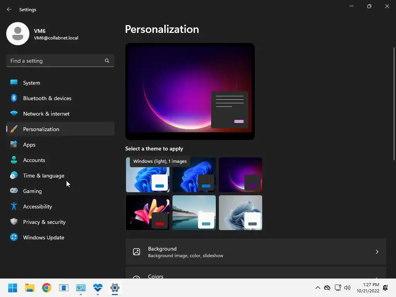
Task: Click the back arrow in Settings
Action: point(9,9)
